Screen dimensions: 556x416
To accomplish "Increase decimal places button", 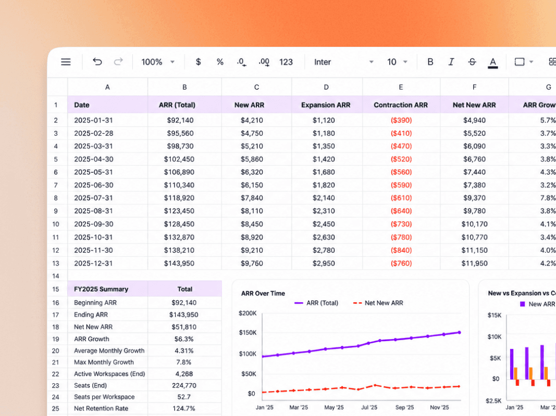I will [x=264, y=62].
